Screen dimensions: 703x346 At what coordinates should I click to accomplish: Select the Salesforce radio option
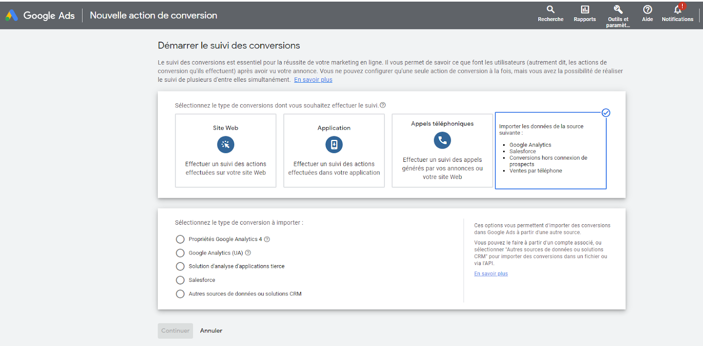180,280
